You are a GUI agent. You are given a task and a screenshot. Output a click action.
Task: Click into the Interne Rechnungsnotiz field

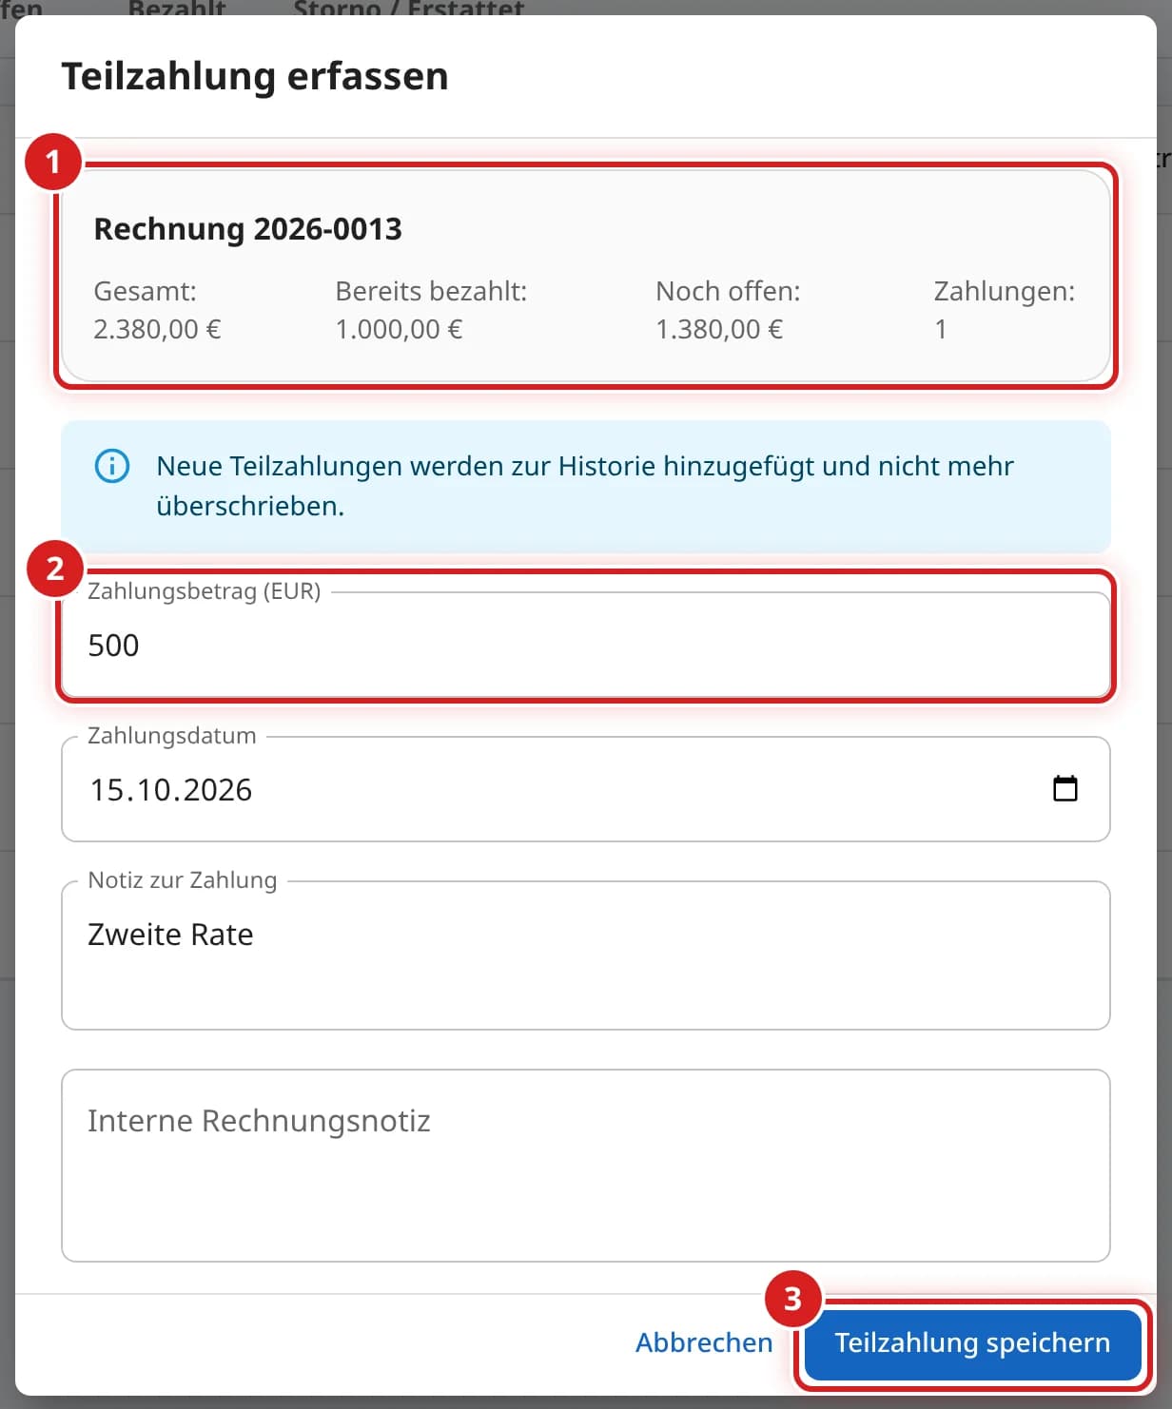[x=585, y=1166]
